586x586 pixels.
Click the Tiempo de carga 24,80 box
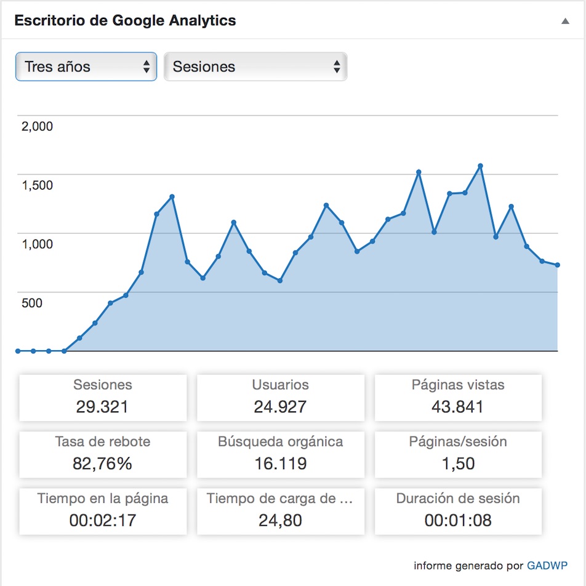[280, 512]
